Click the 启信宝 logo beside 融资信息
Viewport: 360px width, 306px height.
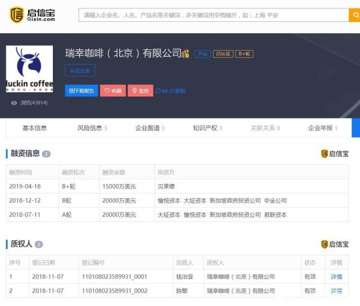[x=335, y=154]
